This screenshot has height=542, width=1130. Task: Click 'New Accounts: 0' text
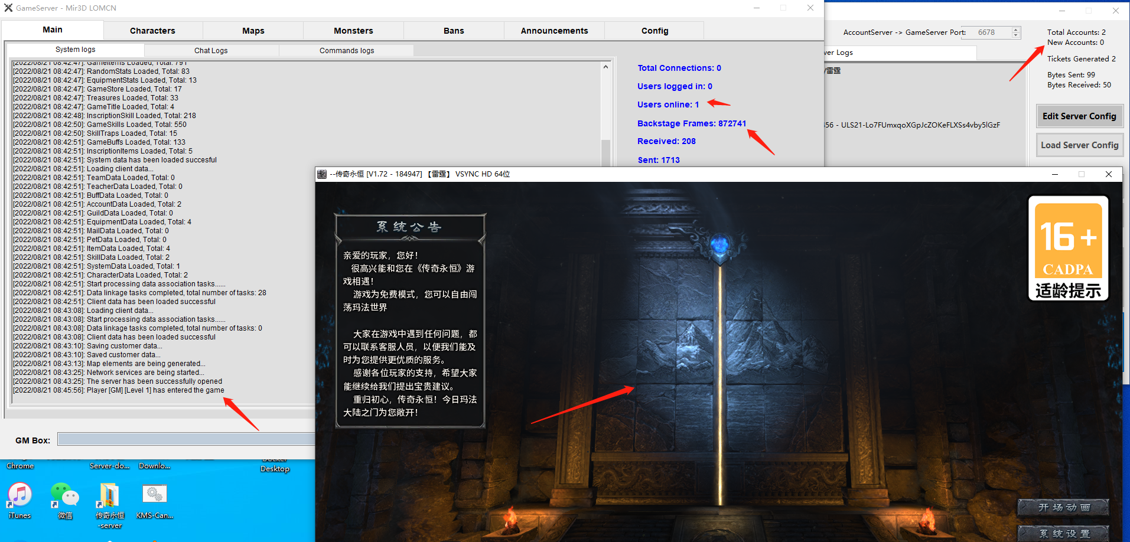1076,43
